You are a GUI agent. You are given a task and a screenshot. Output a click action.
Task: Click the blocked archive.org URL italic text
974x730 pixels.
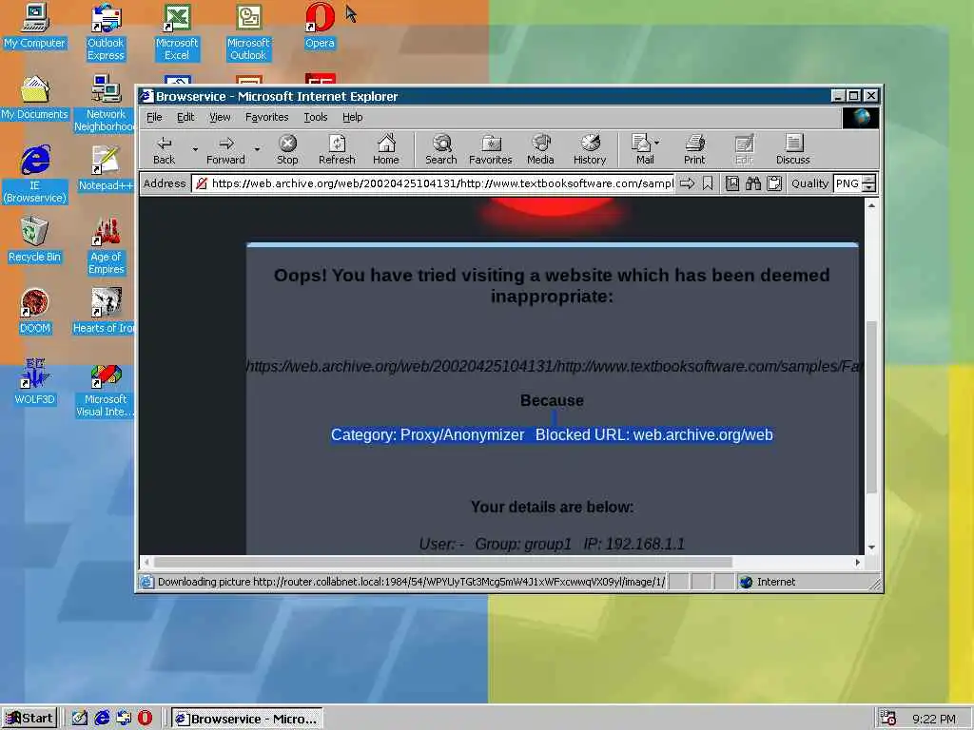point(553,366)
